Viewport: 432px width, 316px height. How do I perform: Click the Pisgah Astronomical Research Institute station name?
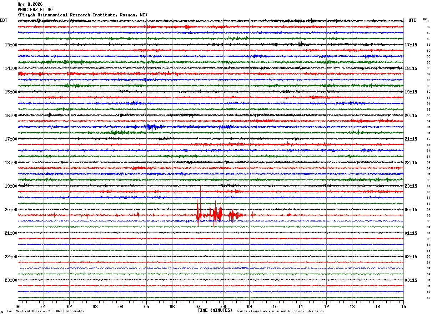pyautogui.click(x=82, y=15)
